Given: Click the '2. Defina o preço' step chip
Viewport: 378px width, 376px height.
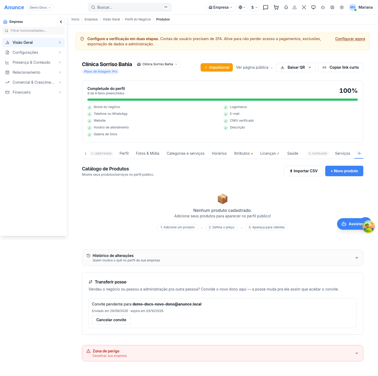Looking at the screenshot, I should click(222, 227).
